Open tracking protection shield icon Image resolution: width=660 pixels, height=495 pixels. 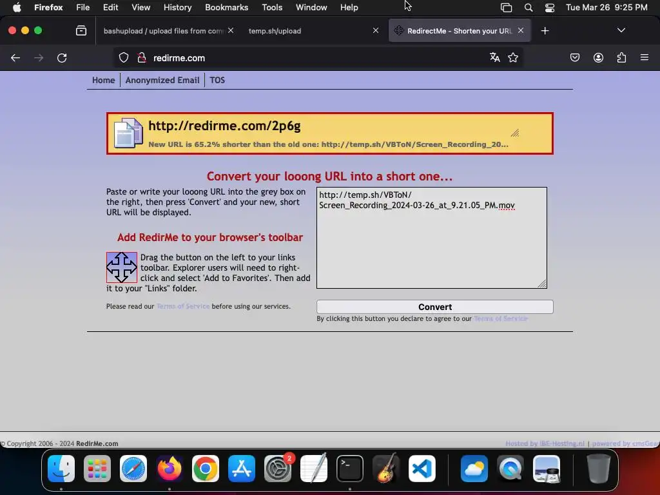tap(123, 57)
